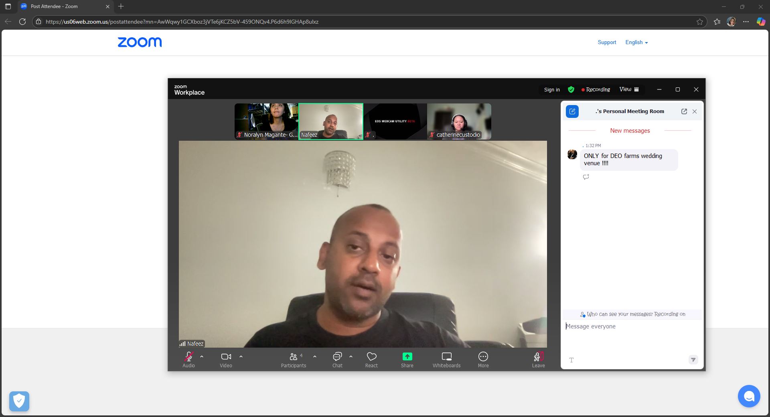This screenshot has height=417, width=770.
Task: Click the Support link
Action: coord(607,43)
